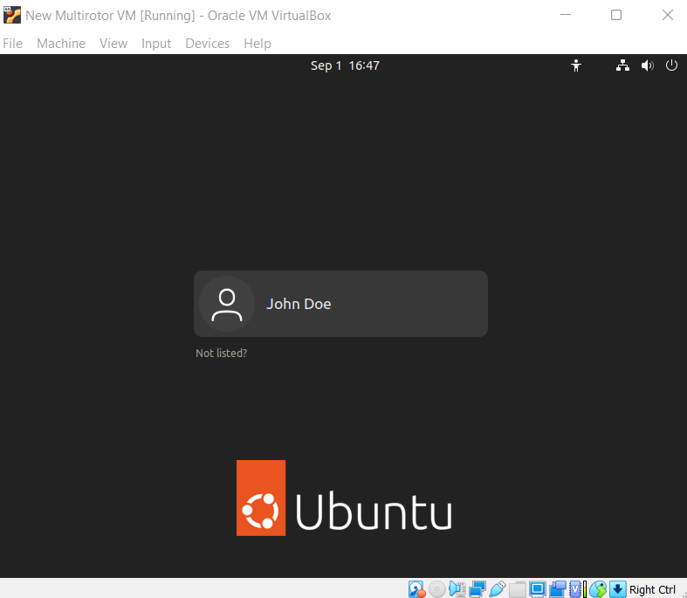Click the network adapters status icon

click(477, 589)
